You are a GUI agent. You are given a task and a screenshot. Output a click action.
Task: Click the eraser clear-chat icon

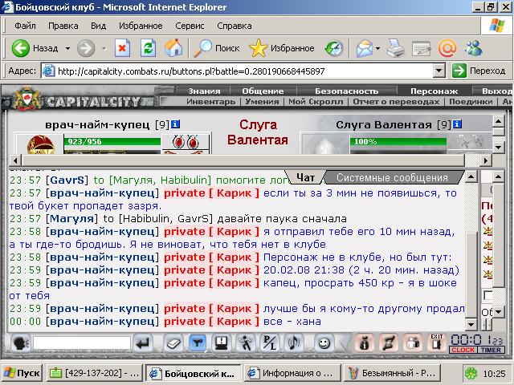click(173, 343)
